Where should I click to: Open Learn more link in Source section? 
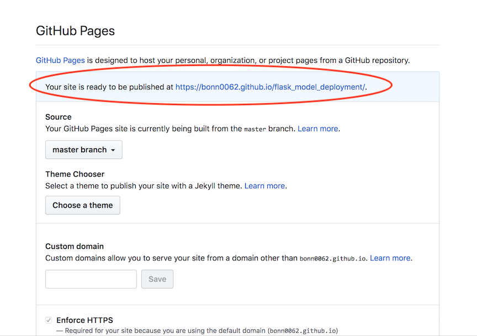pos(317,129)
